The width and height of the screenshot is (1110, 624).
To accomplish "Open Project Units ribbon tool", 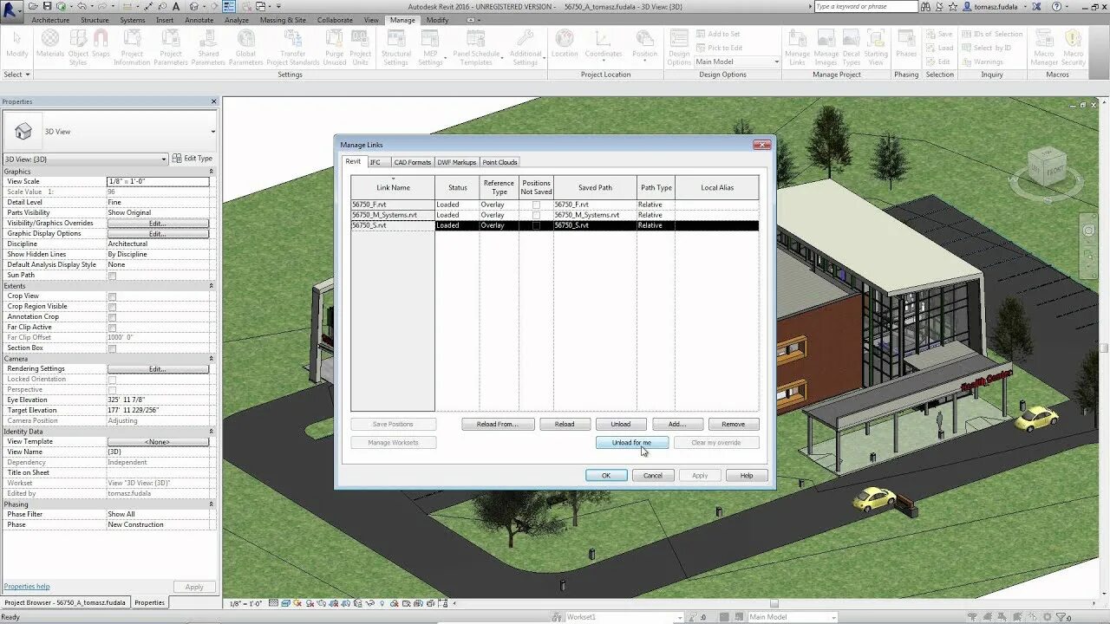I will [361, 47].
